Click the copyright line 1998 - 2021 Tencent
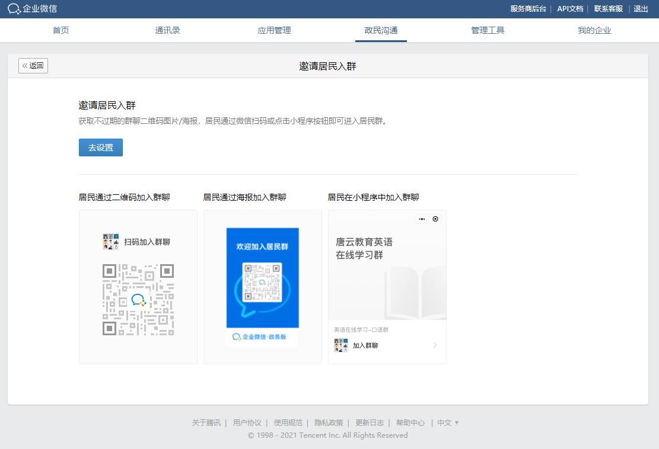The width and height of the screenshot is (659, 449). pos(328,435)
